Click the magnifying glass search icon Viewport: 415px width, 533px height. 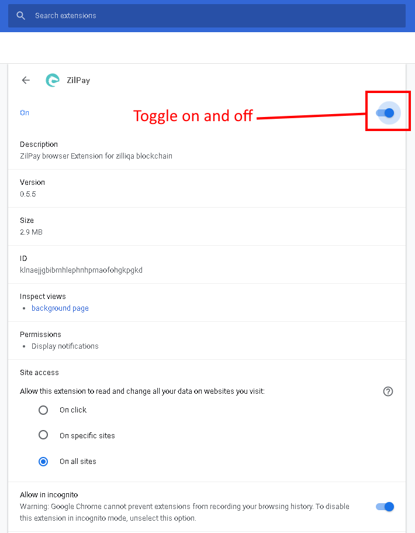tap(20, 16)
